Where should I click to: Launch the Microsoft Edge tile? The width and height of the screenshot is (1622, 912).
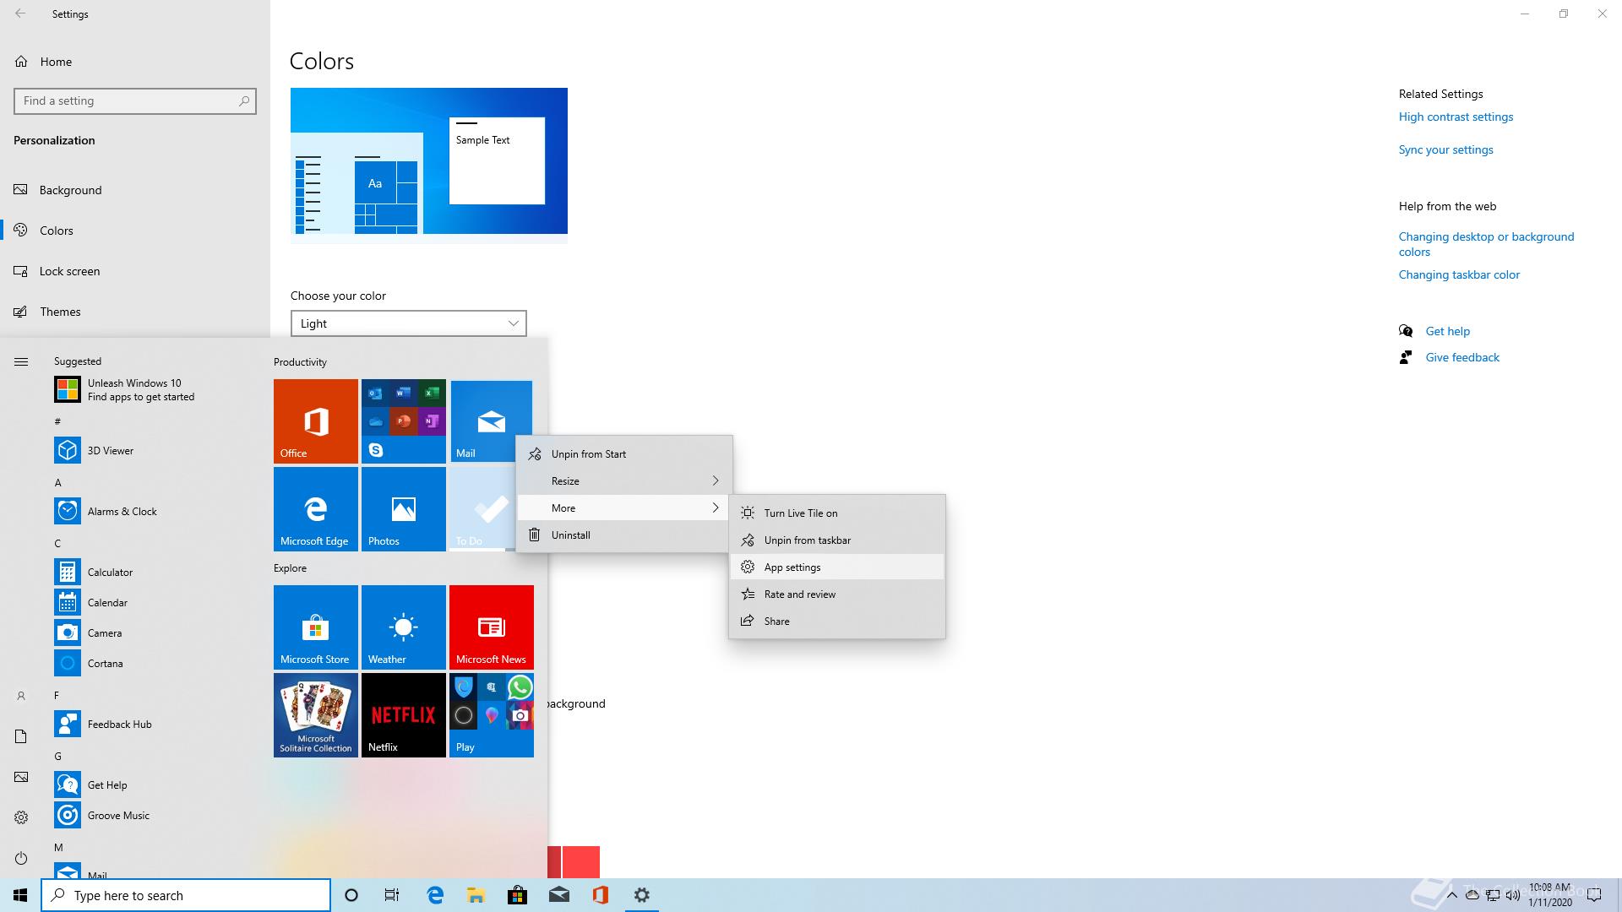click(316, 509)
